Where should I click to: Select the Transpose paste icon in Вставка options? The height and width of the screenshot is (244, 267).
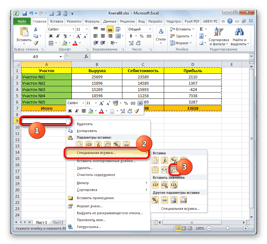point(174,169)
